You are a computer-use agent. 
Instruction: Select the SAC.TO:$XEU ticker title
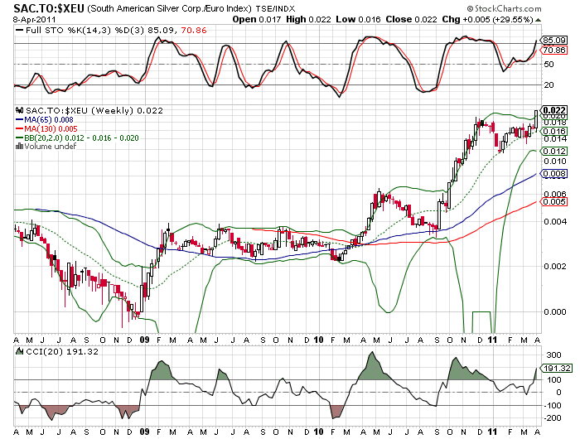click(x=49, y=7)
